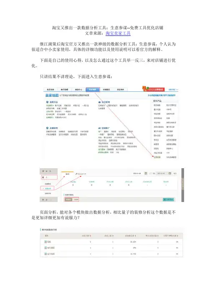The image size is (207, 293).
Task: Click the 宝贝管理 section icon
Action: 100,102
